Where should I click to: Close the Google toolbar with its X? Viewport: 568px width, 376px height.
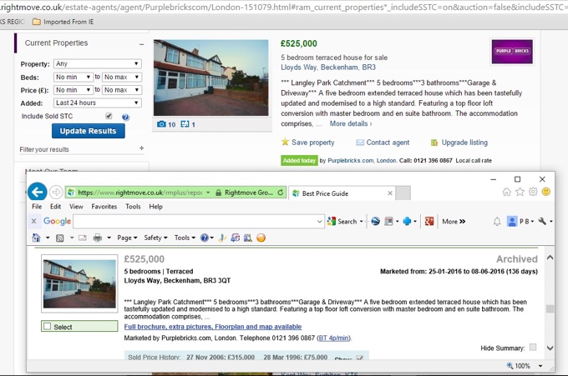click(x=33, y=221)
